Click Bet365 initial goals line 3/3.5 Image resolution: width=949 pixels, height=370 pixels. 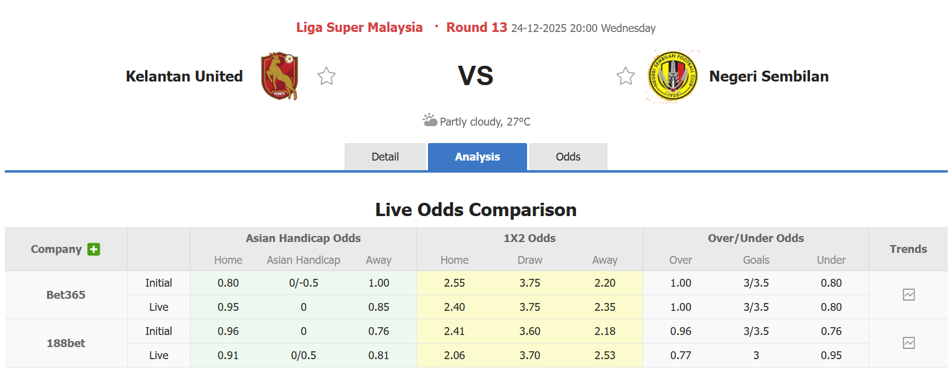(756, 282)
